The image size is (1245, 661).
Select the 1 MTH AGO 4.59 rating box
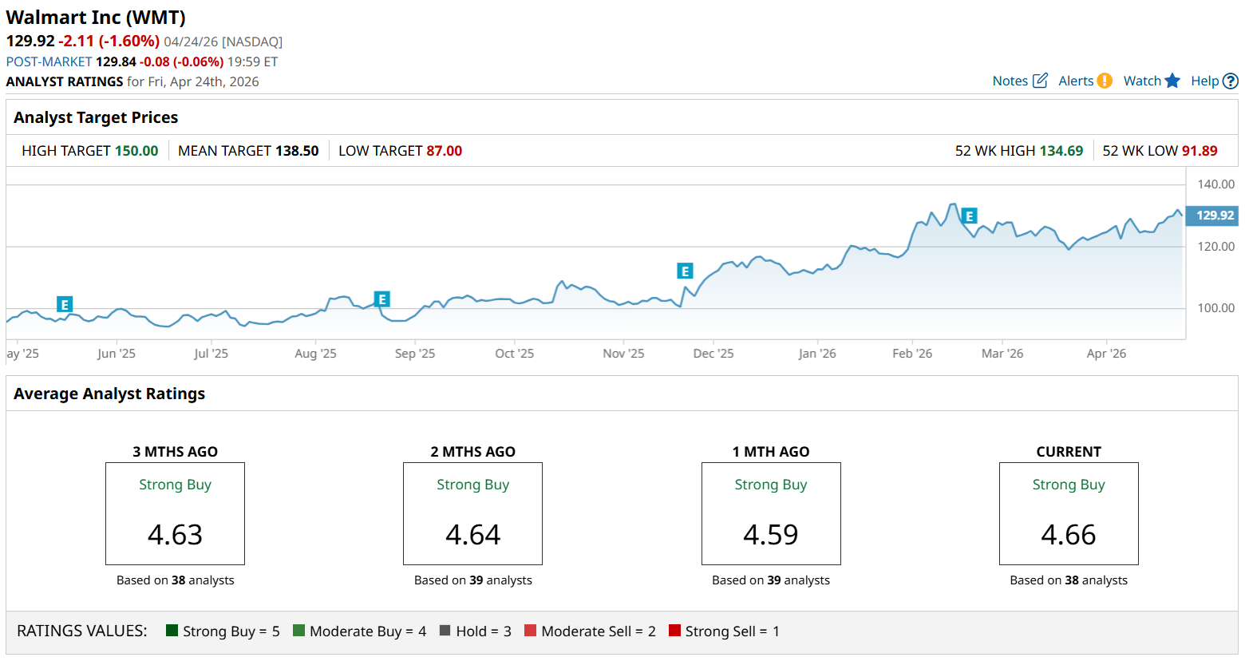pyautogui.click(x=771, y=513)
